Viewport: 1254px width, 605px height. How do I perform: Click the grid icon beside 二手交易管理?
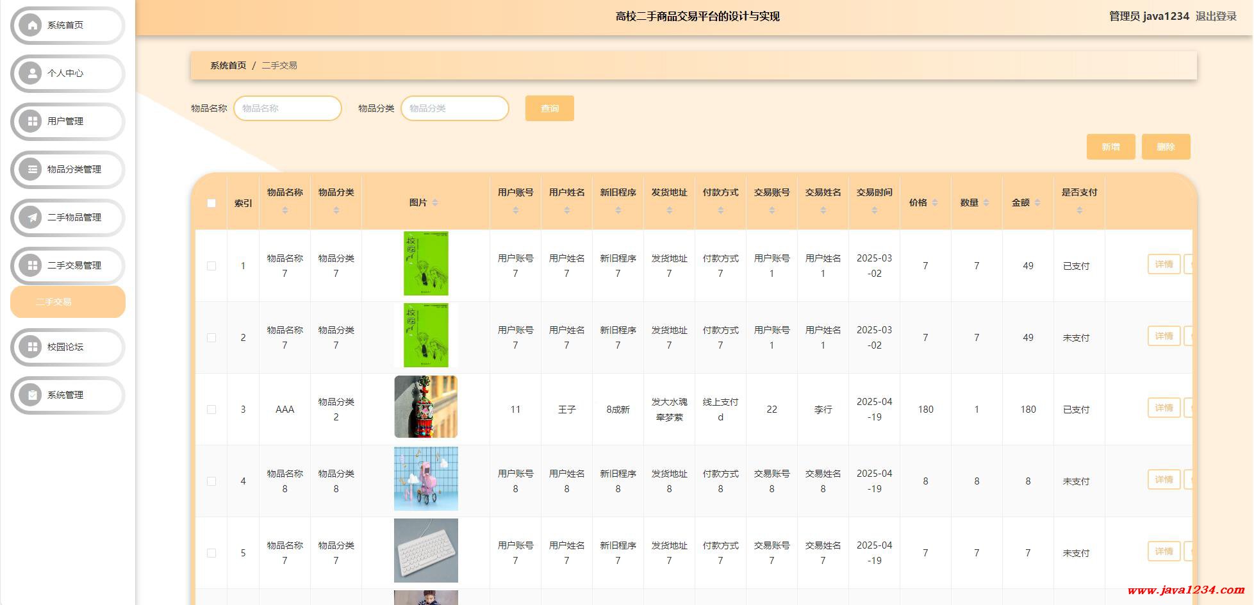(31, 265)
